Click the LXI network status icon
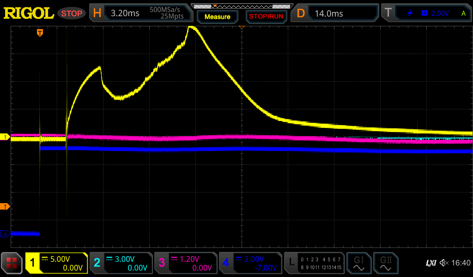 pos(431,263)
